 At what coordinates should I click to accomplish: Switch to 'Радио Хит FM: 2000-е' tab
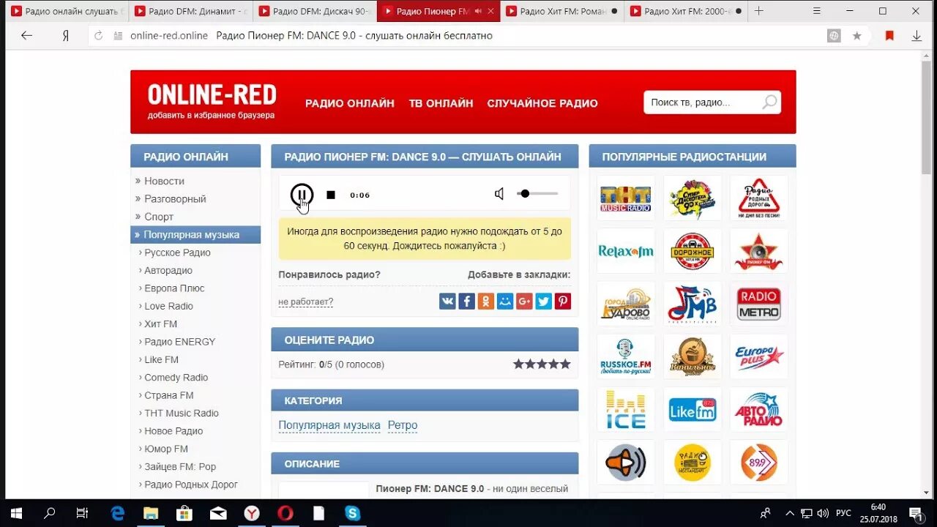coord(687,11)
